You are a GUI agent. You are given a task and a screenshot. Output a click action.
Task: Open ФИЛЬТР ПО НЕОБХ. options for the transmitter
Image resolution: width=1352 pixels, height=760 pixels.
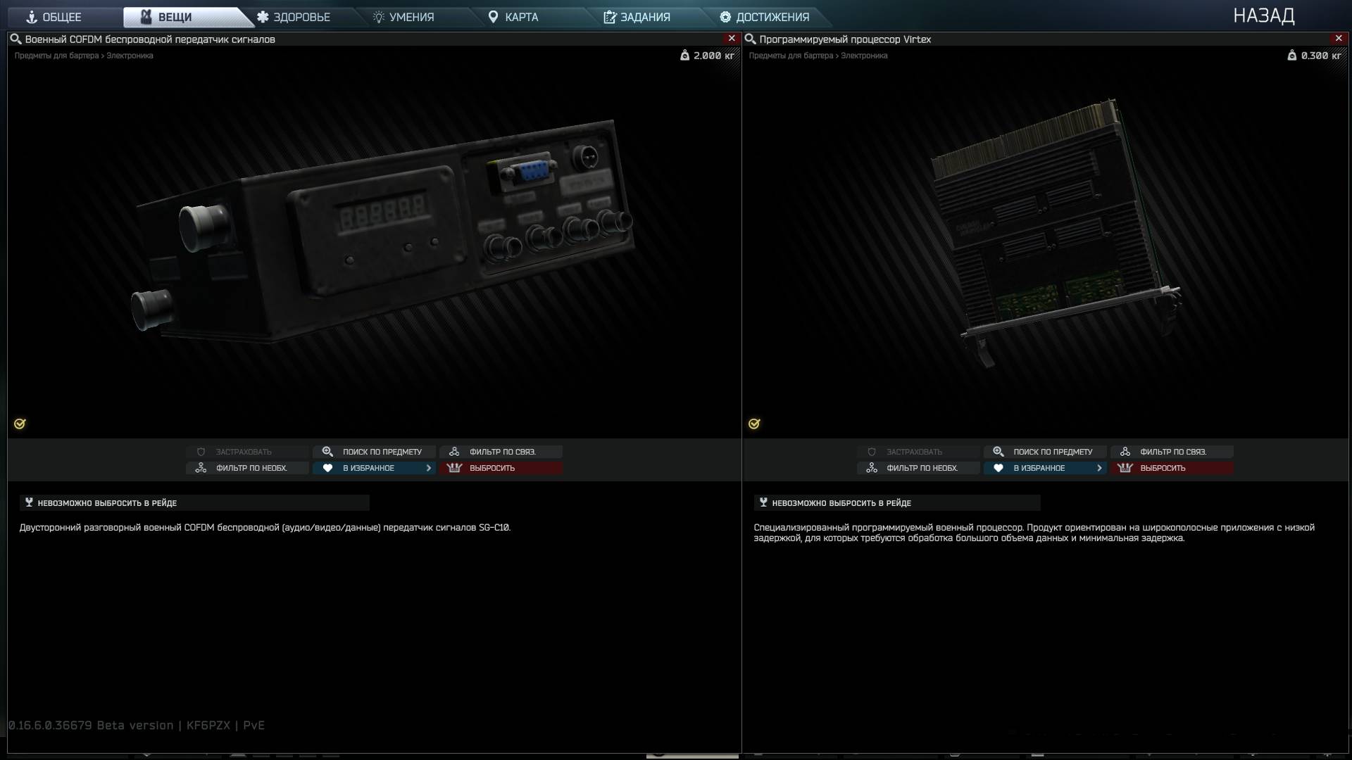coord(246,467)
